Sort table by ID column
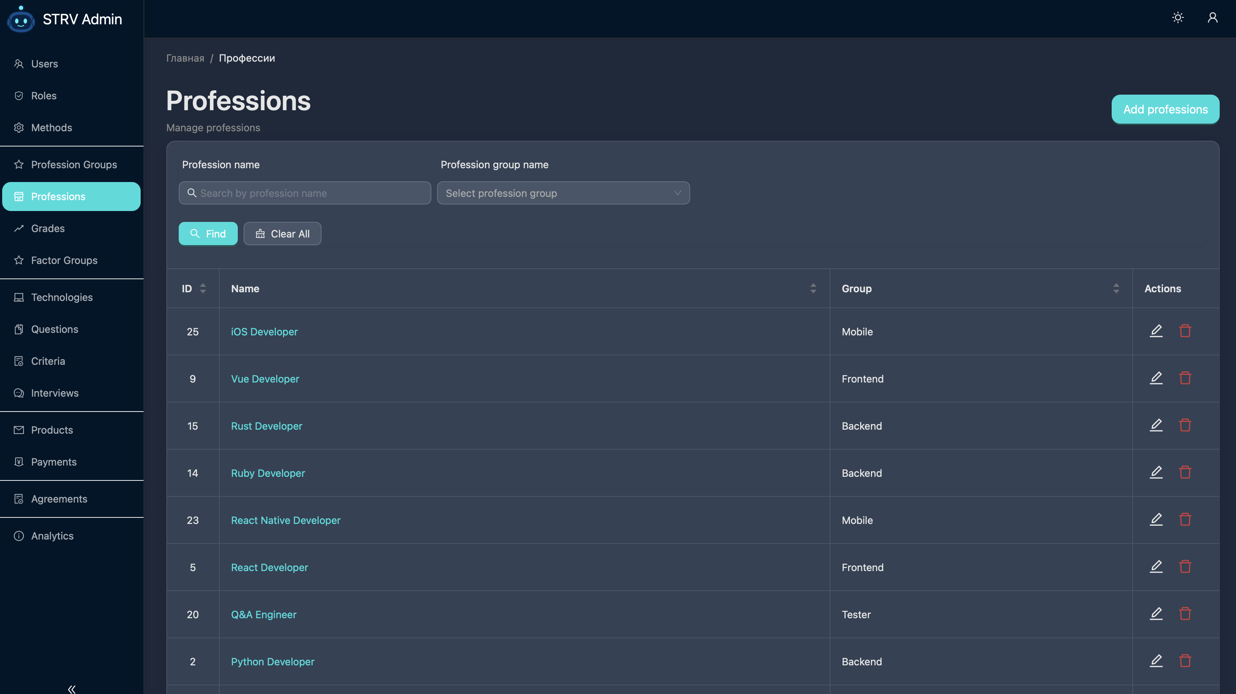This screenshot has width=1236, height=694. 203,289
